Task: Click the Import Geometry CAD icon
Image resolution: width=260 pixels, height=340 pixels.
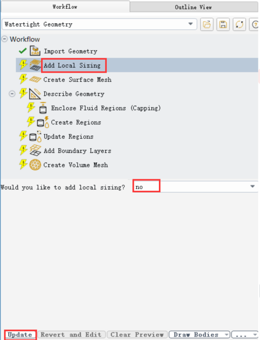Action: (35, 51)
